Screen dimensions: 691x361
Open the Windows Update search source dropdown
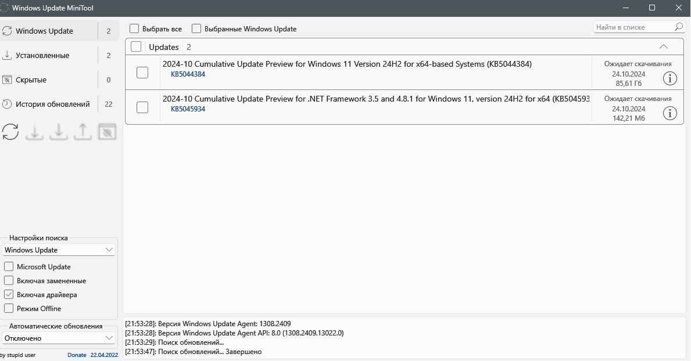pyautogui.click(x=59, y=250)
